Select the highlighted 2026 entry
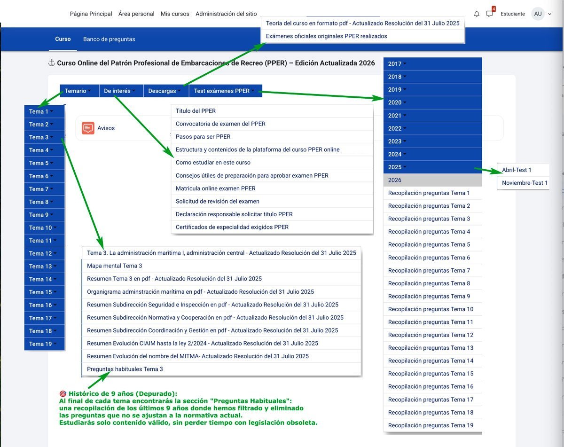 point(395,180)
